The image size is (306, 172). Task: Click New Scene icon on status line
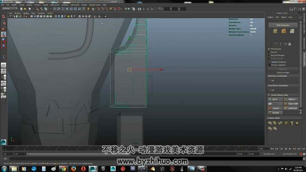(21, 9)
